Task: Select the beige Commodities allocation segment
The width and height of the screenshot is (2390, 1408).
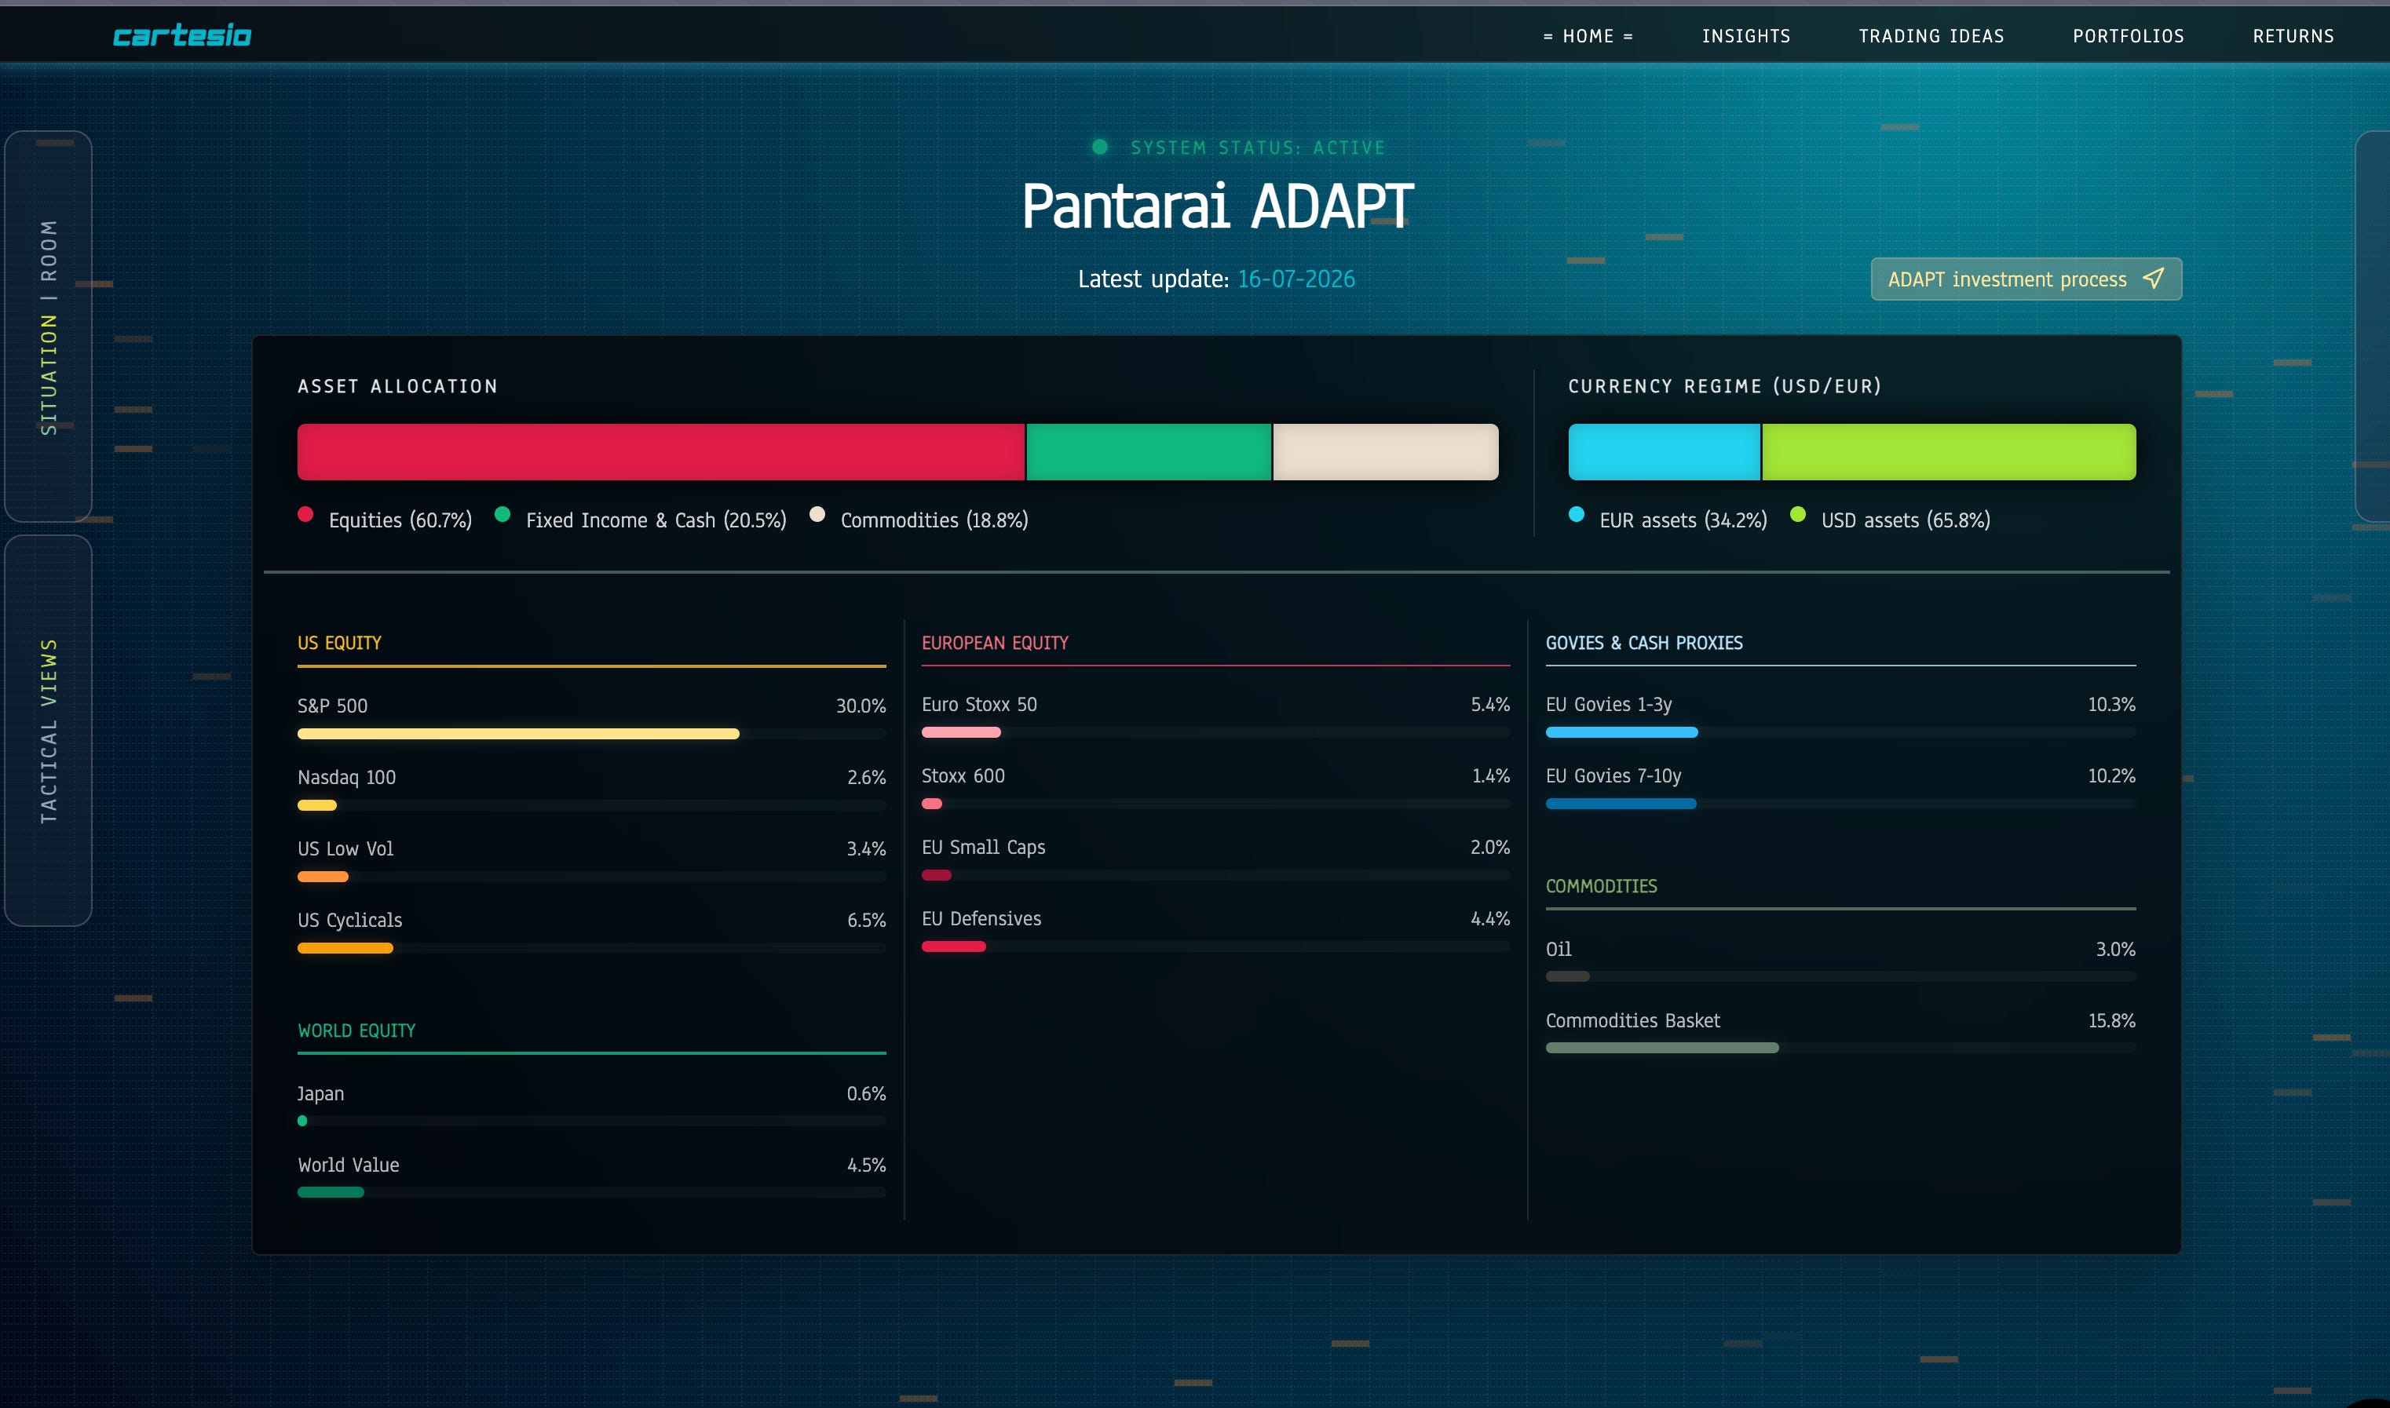Action: click(x=1386, y=451)
